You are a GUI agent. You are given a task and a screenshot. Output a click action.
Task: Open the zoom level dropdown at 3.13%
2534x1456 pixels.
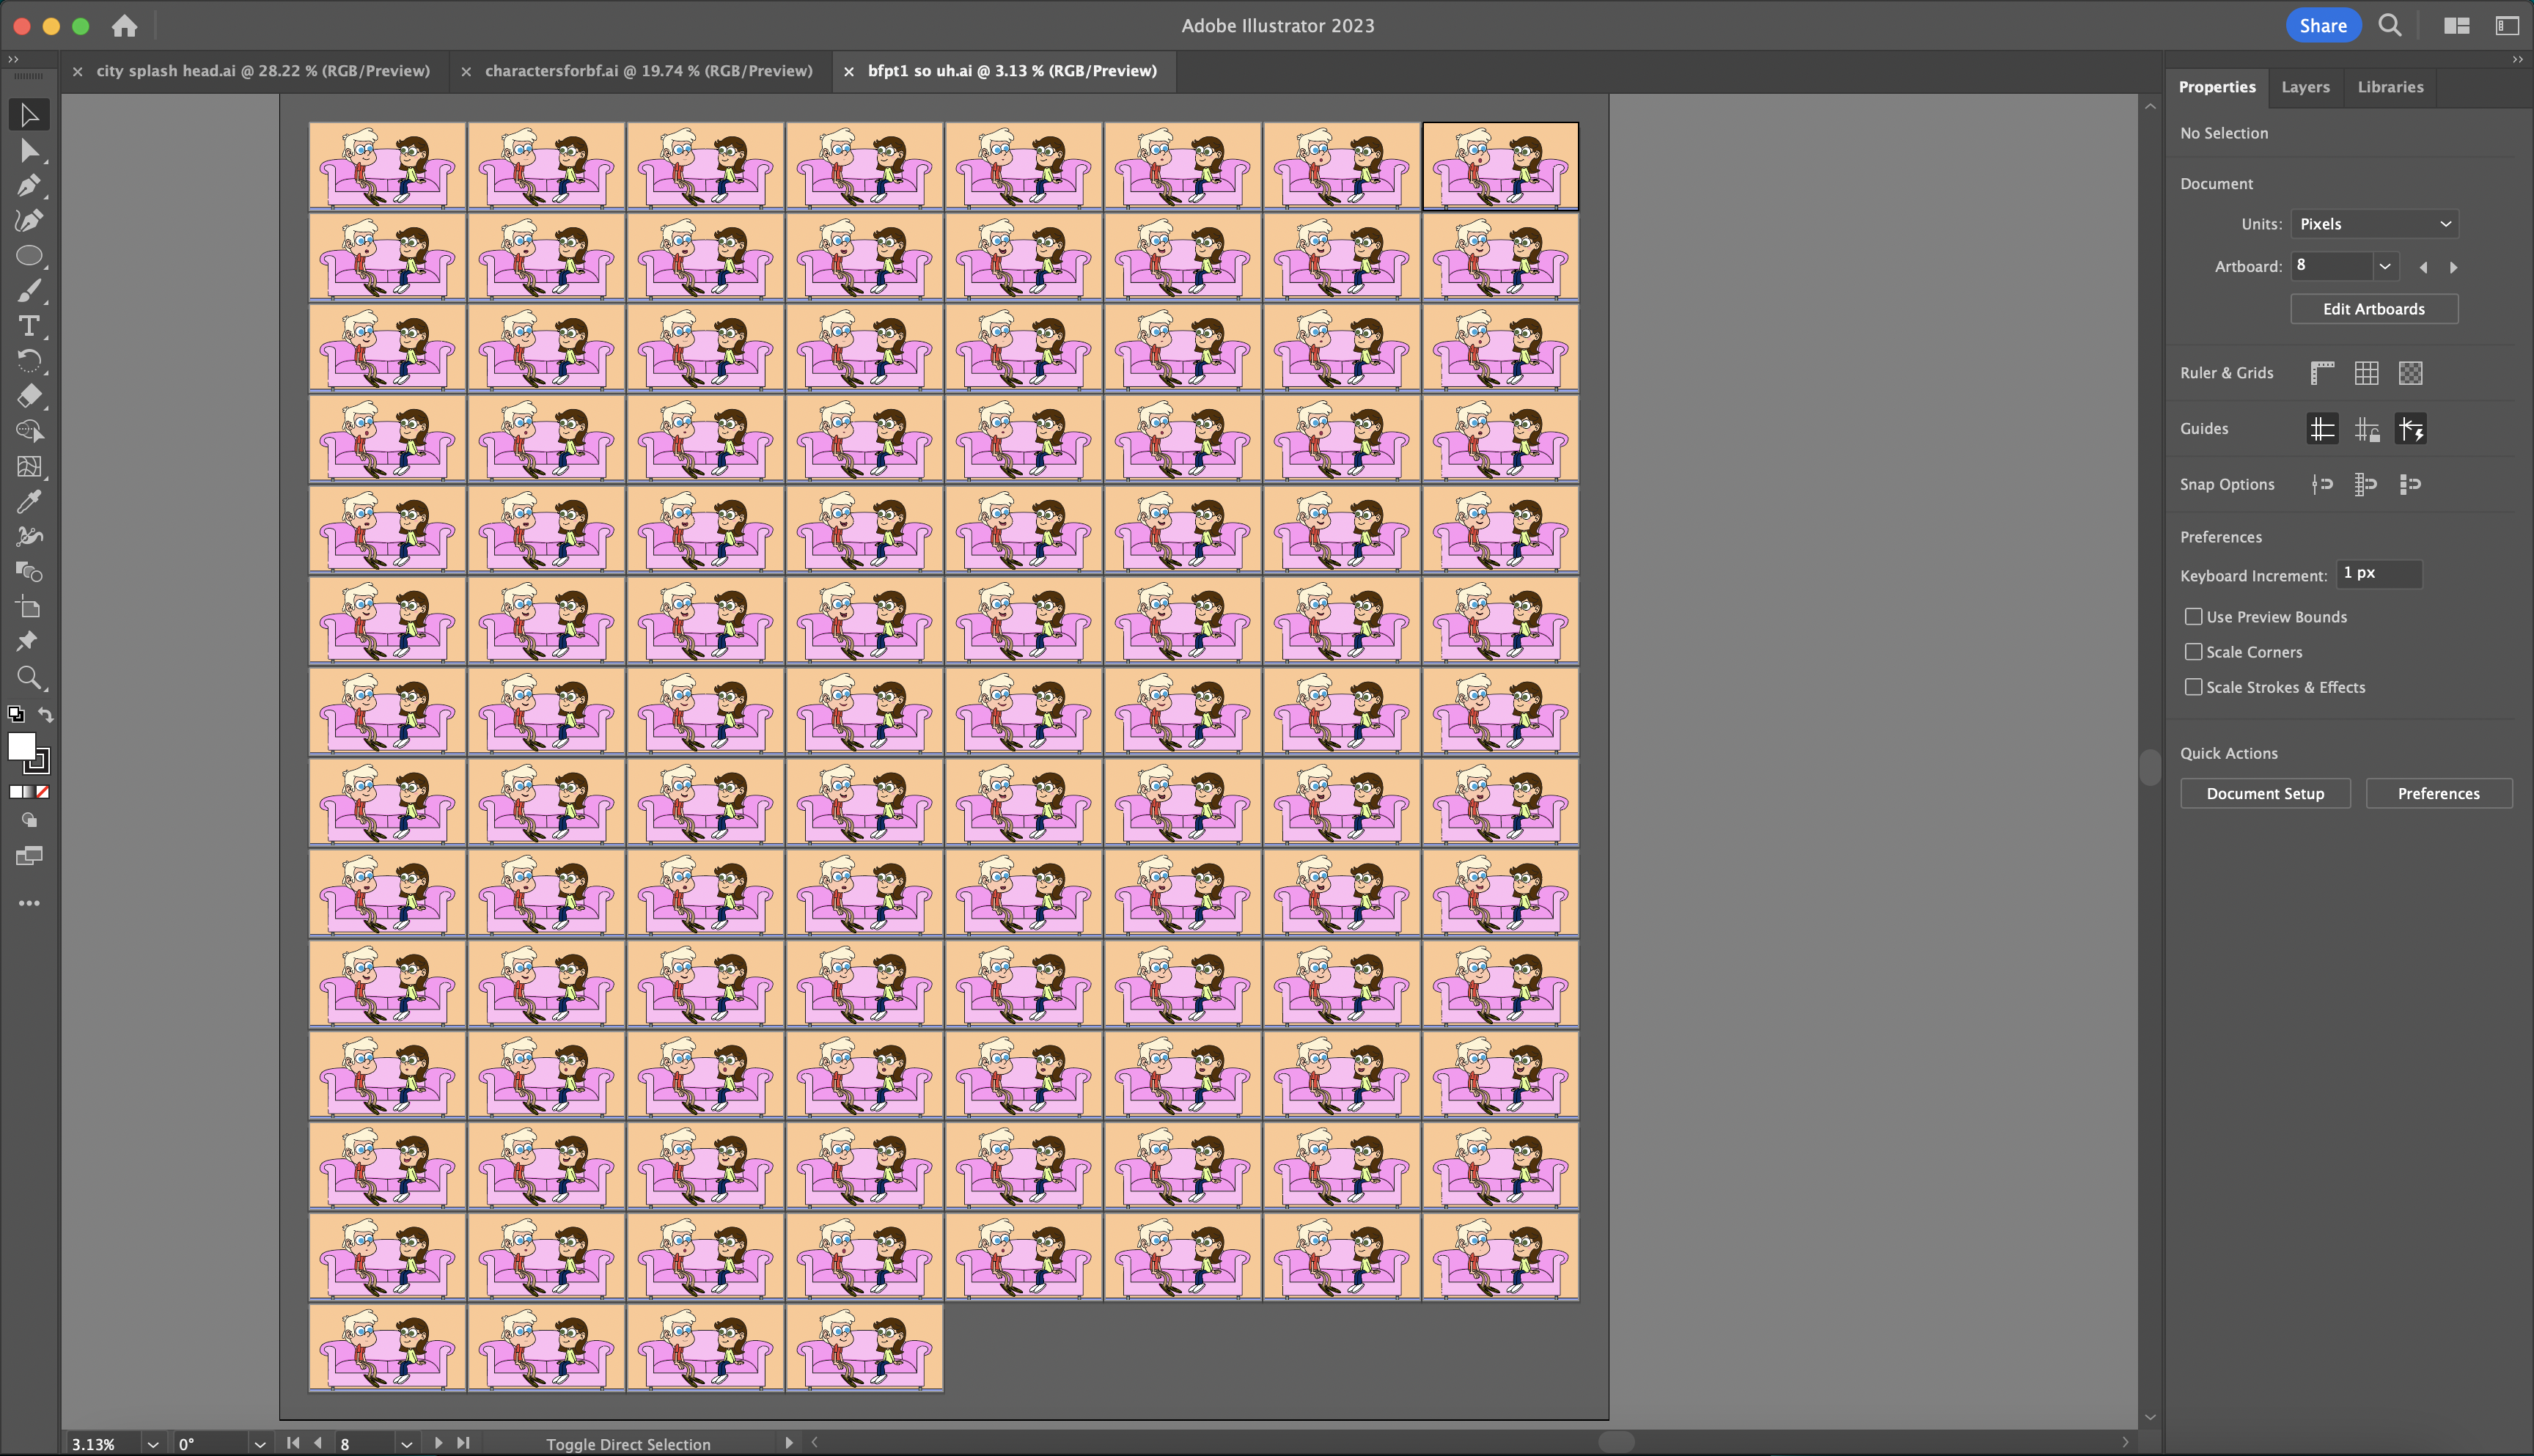153,1444
